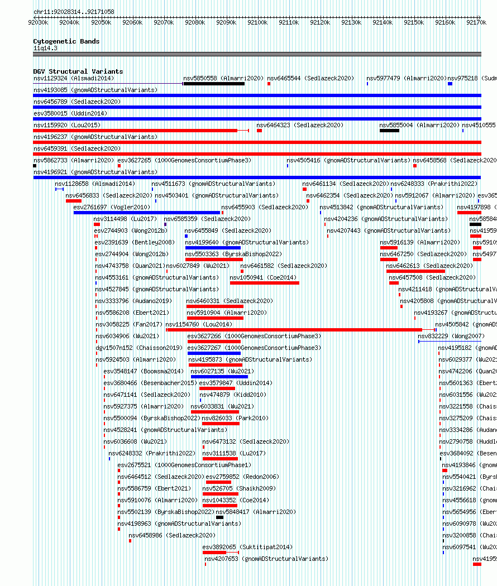
Task: Select nsv1154760 (Lou2014) long red bar
Action: 294,330
